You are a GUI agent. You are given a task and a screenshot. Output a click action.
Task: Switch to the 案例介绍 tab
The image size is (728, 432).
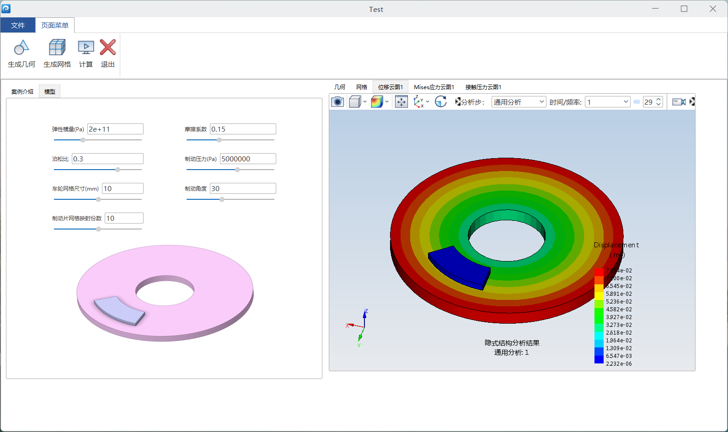[x=22, y=91]
